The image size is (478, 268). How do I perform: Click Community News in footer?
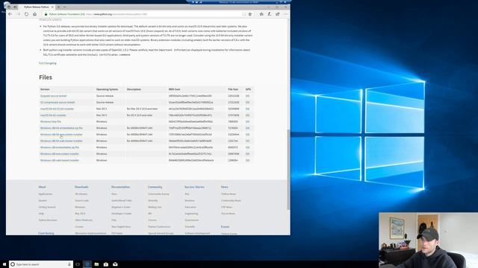(x=231, y=200)
